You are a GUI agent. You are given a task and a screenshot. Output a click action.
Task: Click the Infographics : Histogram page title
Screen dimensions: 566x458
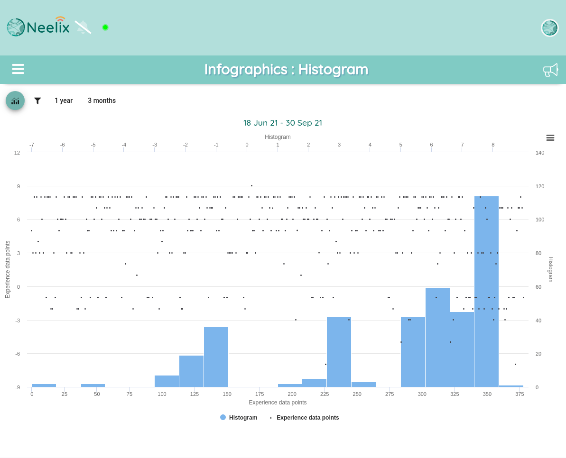pos(286,70)
